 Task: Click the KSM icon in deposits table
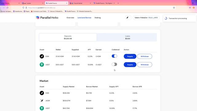tap(42, 56)
